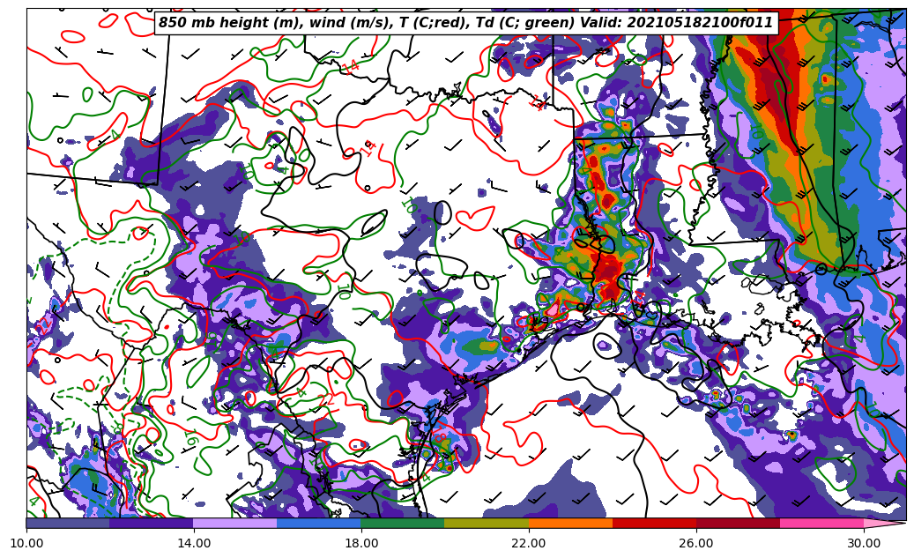Click the 18.00 colorbar tick label
Screen dimensions: 914x558
[x=361, y=543]
